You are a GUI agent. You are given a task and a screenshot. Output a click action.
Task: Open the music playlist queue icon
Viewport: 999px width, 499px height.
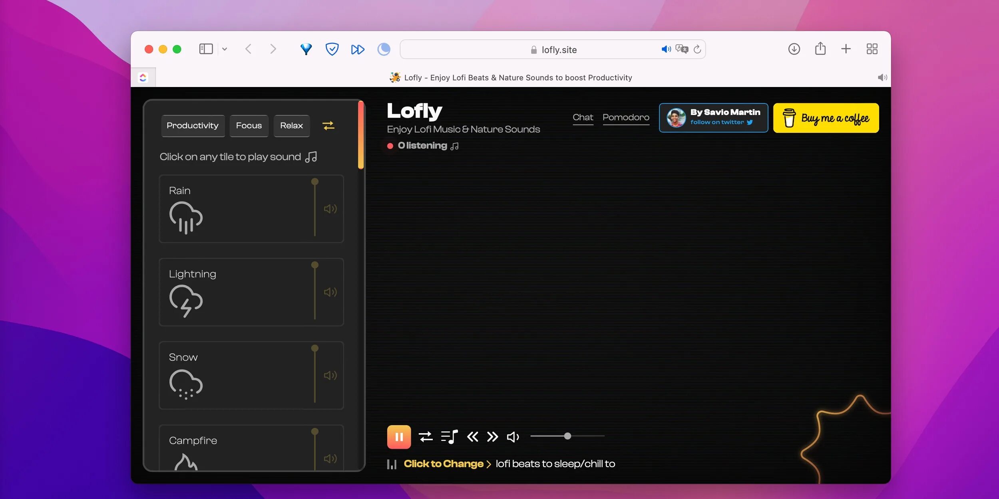[x=449, y=437]
